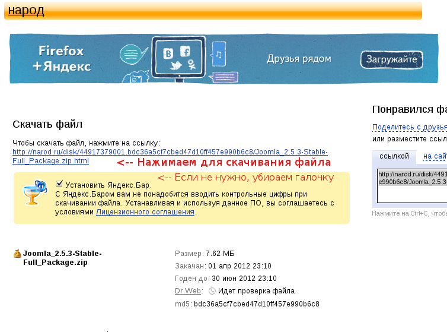The image size is (447, 332).
Task: Open the Firefox + Яндекс banner title
Action: pos(61,59)
